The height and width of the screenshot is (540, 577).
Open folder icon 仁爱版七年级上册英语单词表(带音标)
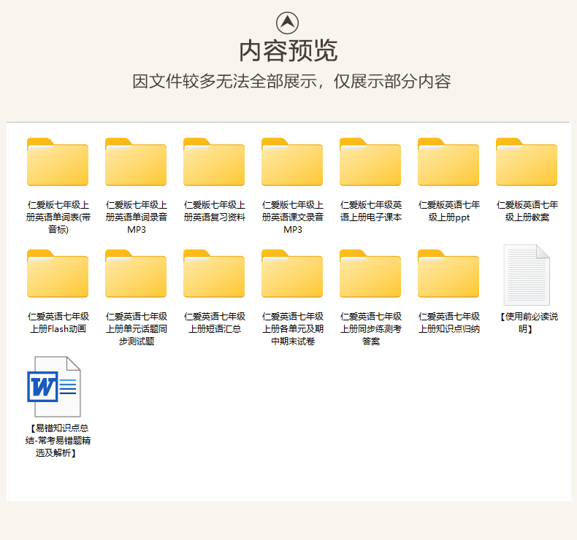pyautogui.click(x=58, y=162)
